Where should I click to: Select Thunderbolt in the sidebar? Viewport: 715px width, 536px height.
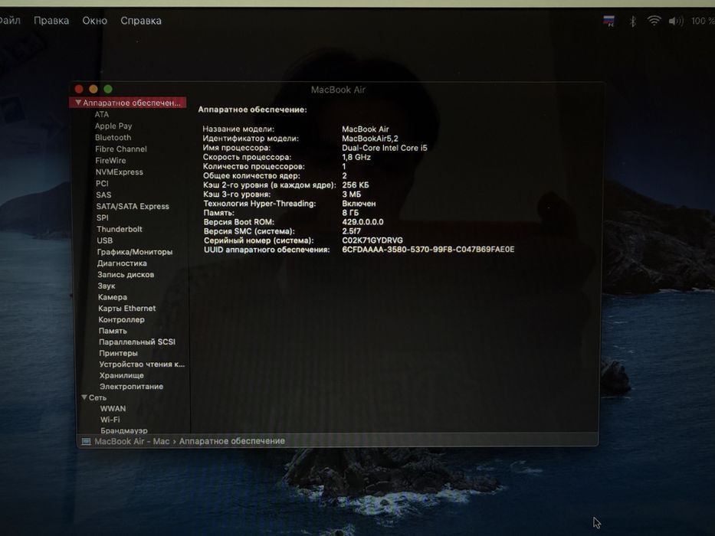(x=120, y=229)
